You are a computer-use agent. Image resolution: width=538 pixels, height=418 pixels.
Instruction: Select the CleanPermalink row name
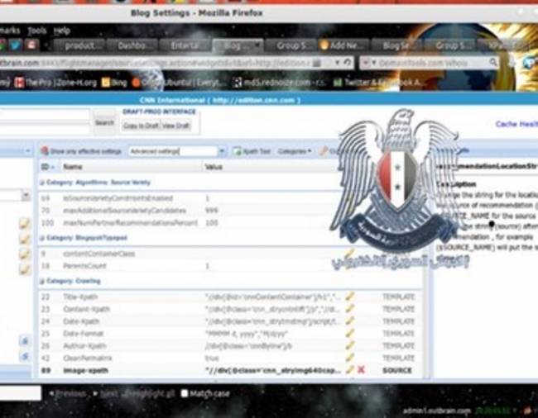click(x=88, y=358)
